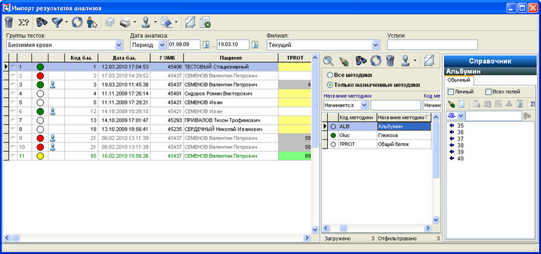The height and width of the screenshot is (254, 541).
Task: Click the grayed binoculars icon in Справочник search
Action: pyautogui.click(x=526, y=116)
